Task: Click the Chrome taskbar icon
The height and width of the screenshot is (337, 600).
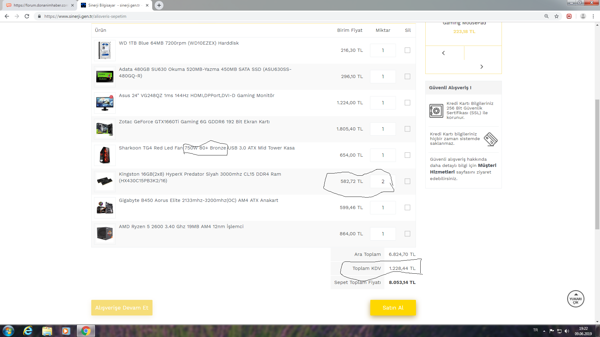Action: (x=86, y=331)
